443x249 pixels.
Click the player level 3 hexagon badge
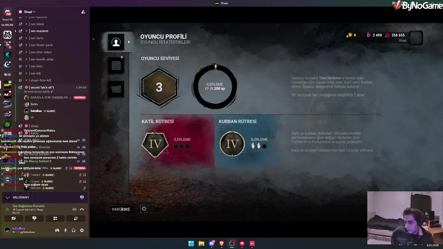159,87
